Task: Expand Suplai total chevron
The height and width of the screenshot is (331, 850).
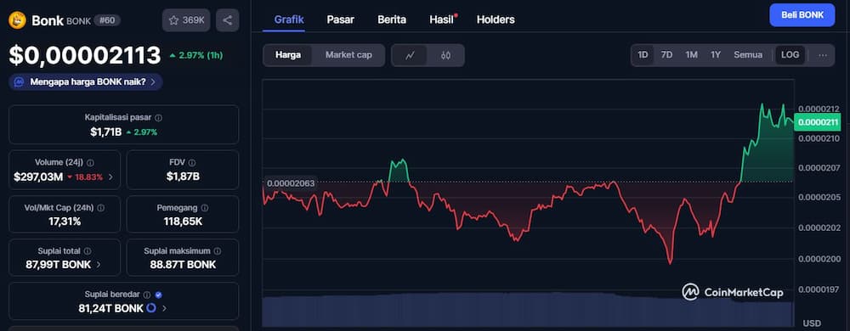Action: (98, 265)
